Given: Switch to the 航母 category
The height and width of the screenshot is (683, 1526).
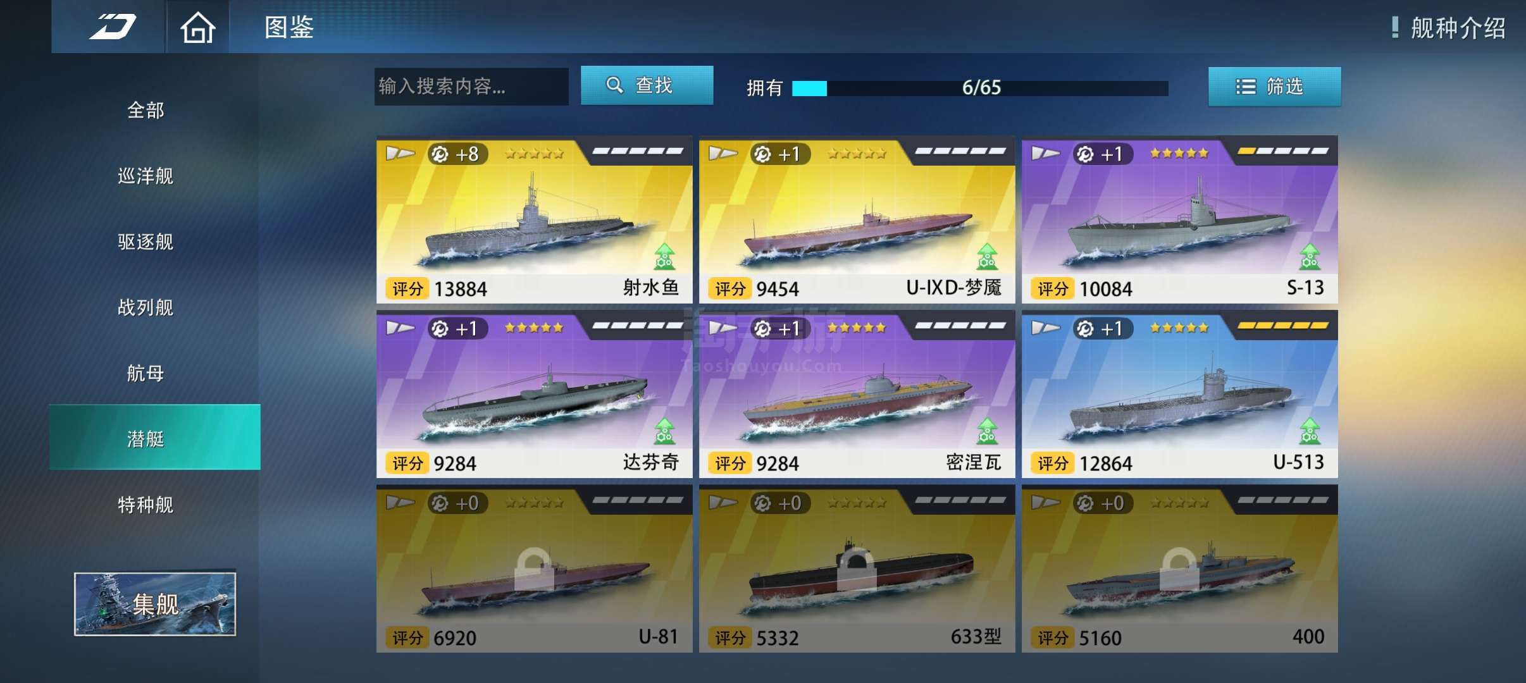Looking at the screenshot, I should [146, 373].
